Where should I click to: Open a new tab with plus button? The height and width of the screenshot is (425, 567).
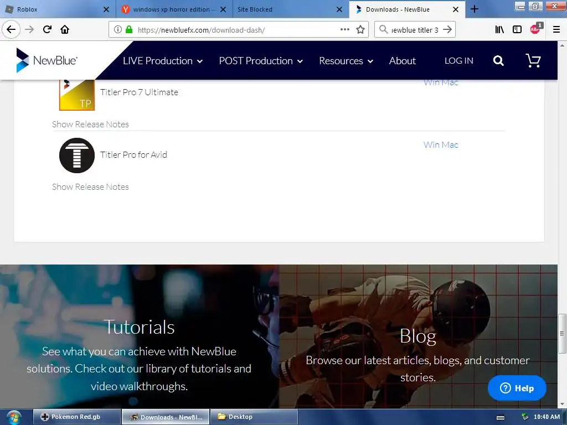(x=475, y=9)
